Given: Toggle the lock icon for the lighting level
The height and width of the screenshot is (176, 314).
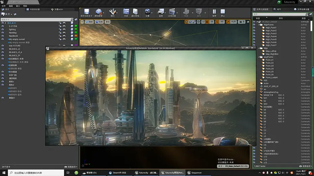Looking at the screenshot, I should click(x=60, y=29).
